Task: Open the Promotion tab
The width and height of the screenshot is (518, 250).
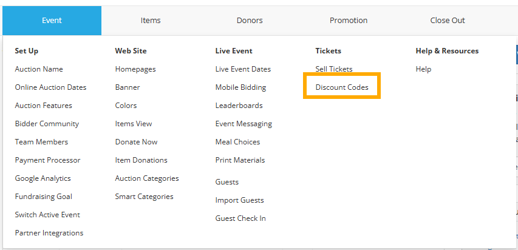Action: 349,21
